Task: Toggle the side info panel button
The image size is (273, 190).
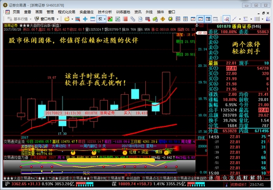Action: click(208, 19)
